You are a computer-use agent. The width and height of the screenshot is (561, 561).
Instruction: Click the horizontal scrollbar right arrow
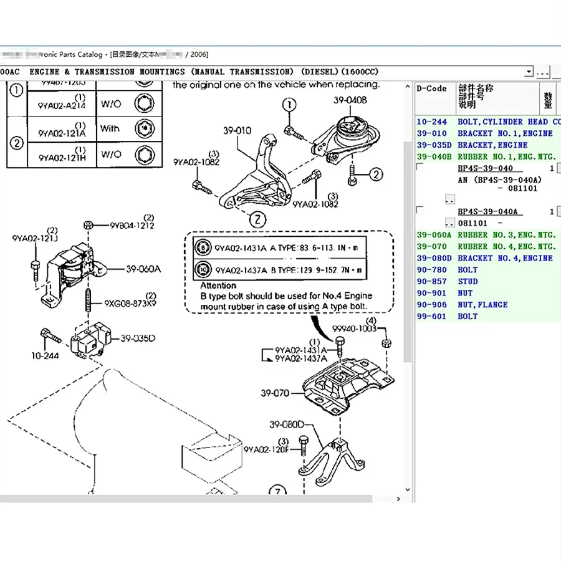398,499
